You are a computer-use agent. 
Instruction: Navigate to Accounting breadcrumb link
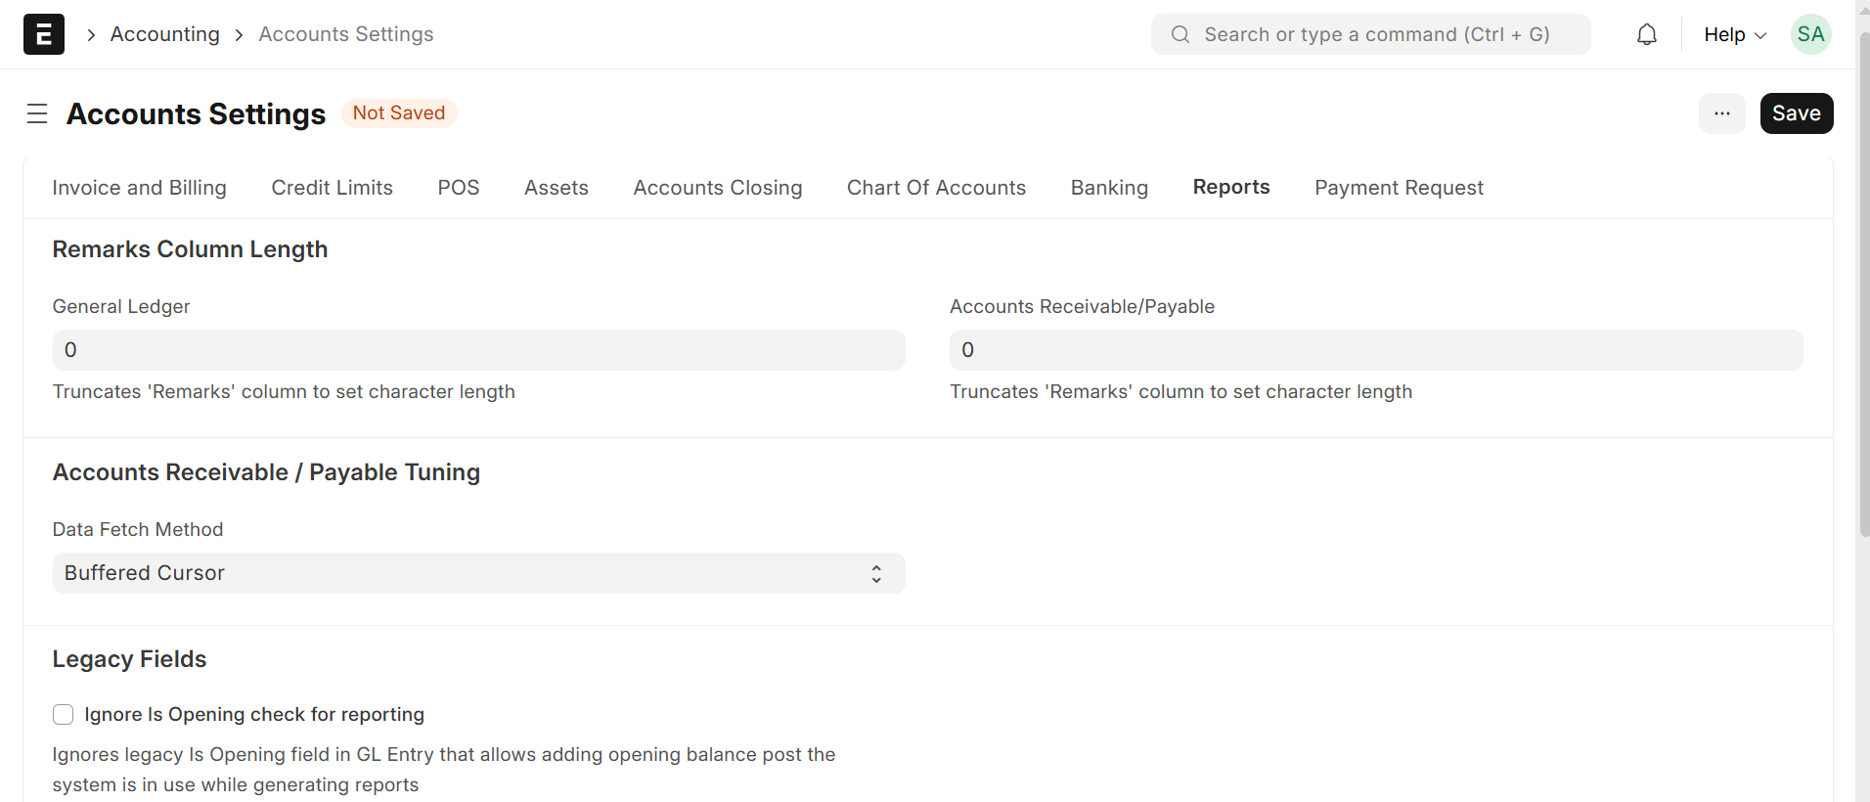[164, 34]
